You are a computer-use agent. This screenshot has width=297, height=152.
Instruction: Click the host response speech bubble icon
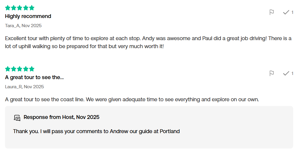coord(17,118)
